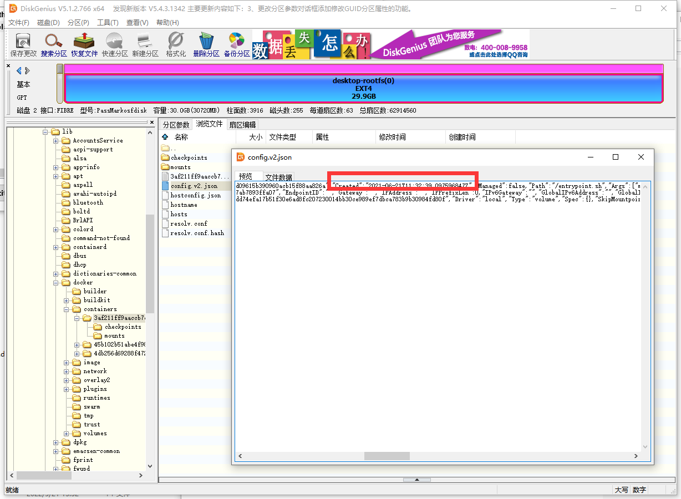Select the bluetooth folder in tree
Screen dimensions: 681x499
click(83, 202)
